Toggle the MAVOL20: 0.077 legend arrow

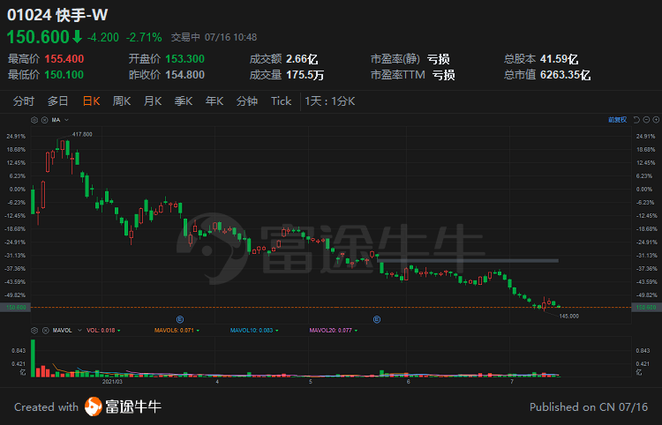pos(356,331)
